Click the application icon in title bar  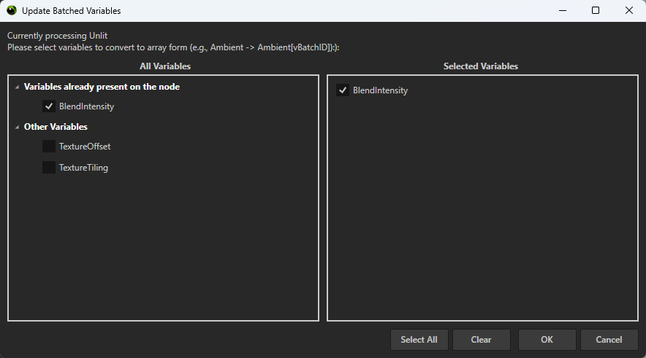click(x=12, y=11)
